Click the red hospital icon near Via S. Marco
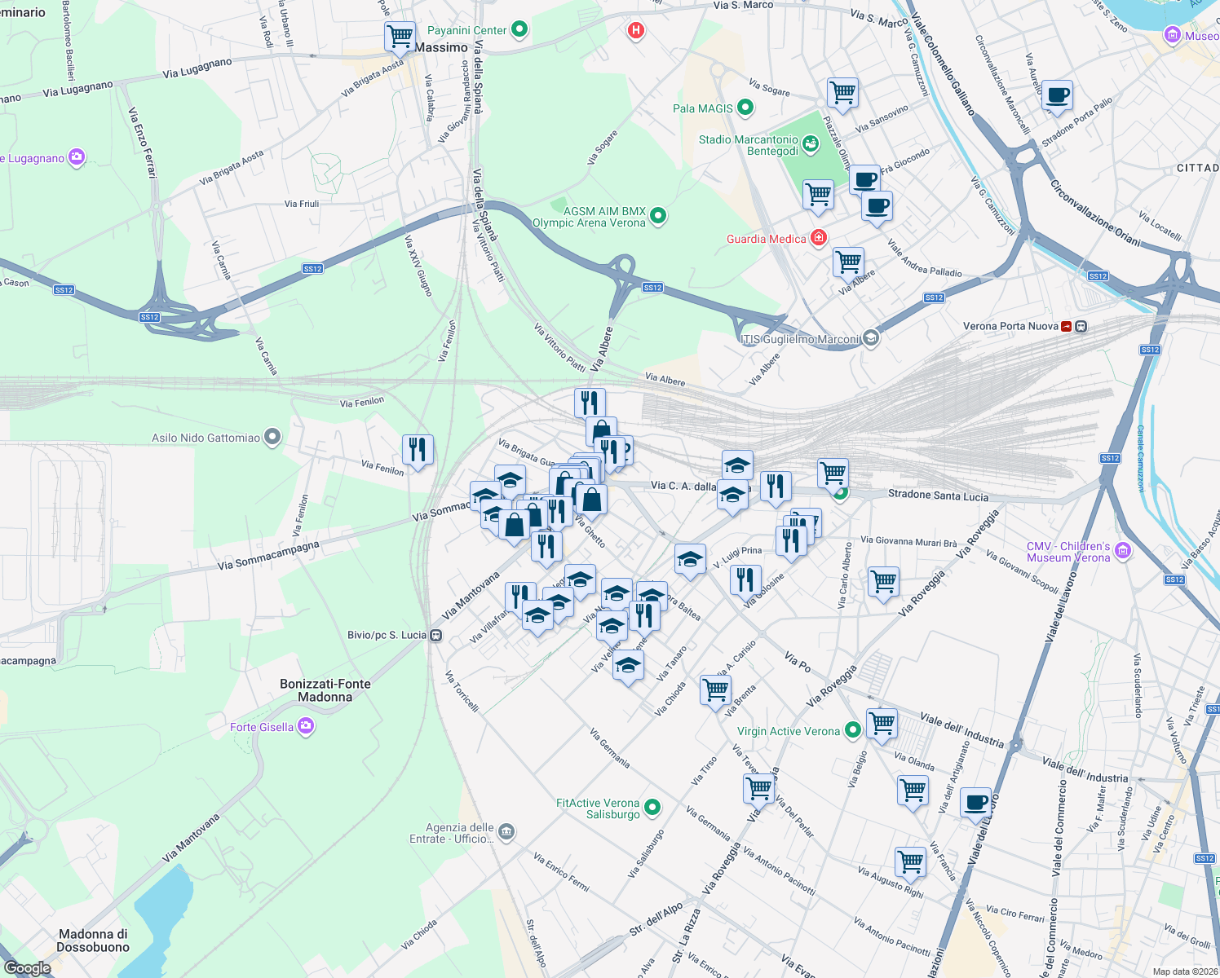This screenshot has width=1220, height=978. tap(635, 31)
